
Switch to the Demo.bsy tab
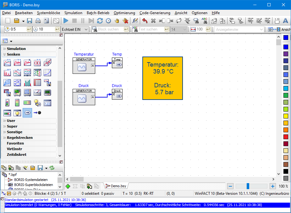[116, 186]
